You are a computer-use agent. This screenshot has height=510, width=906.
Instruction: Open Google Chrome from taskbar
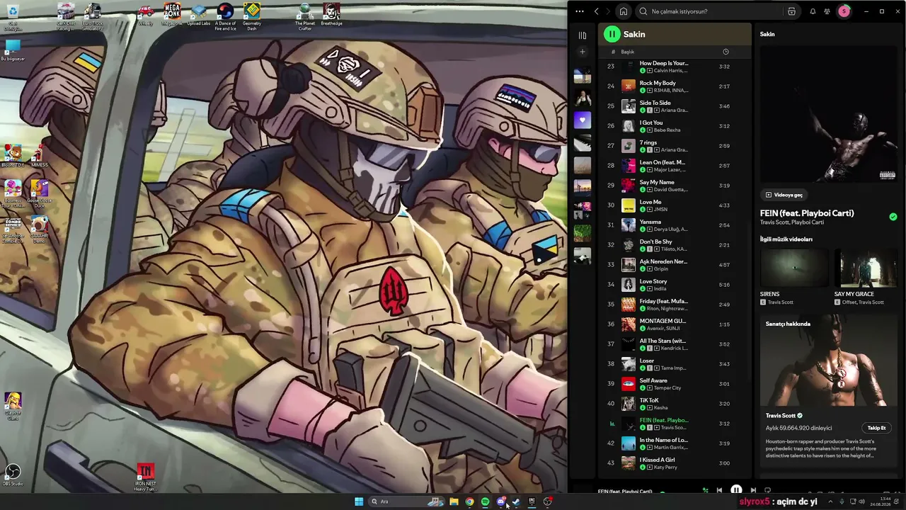click(469, 501)
